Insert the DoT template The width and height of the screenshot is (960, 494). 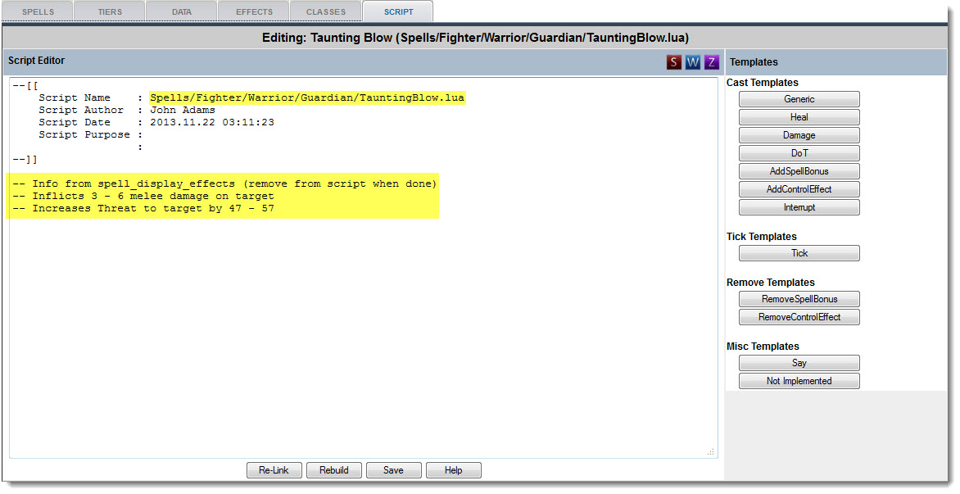(x=799, y=153)
